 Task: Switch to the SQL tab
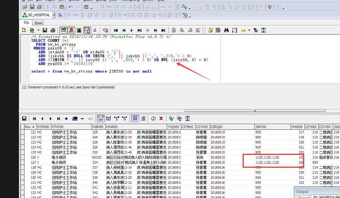pos(26,22)
